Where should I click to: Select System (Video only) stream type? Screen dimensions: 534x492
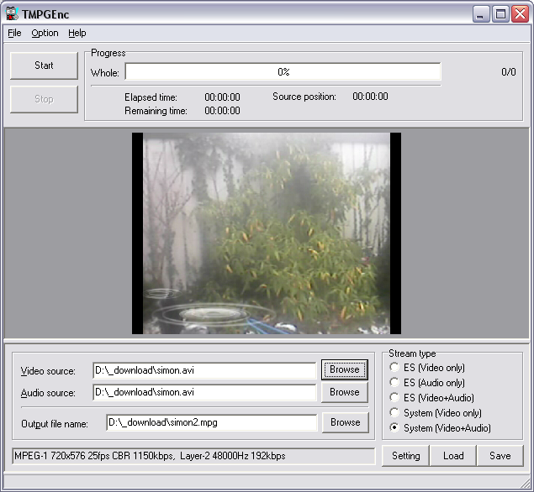coord(436,413)
